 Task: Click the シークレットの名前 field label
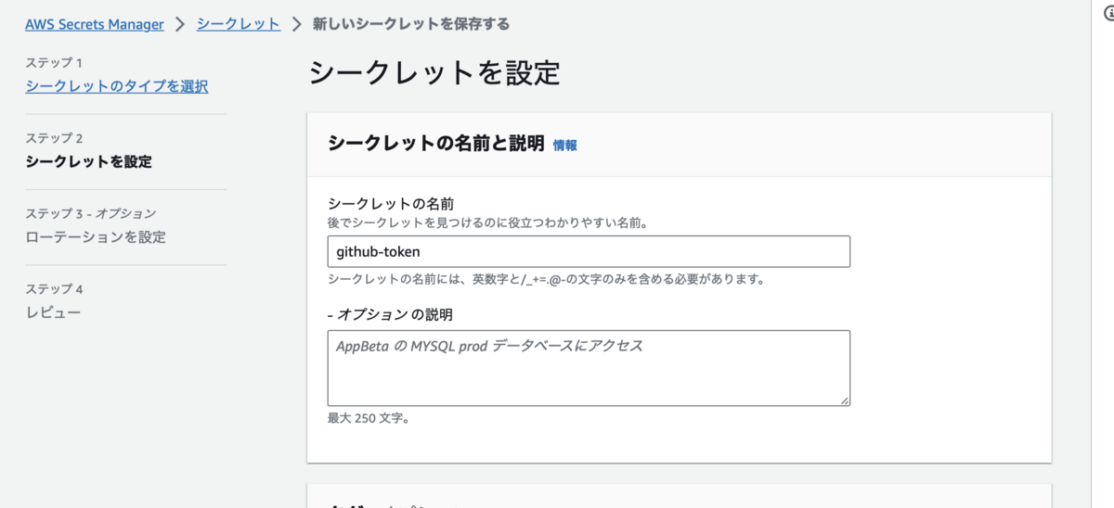click(x=391, y=203)
